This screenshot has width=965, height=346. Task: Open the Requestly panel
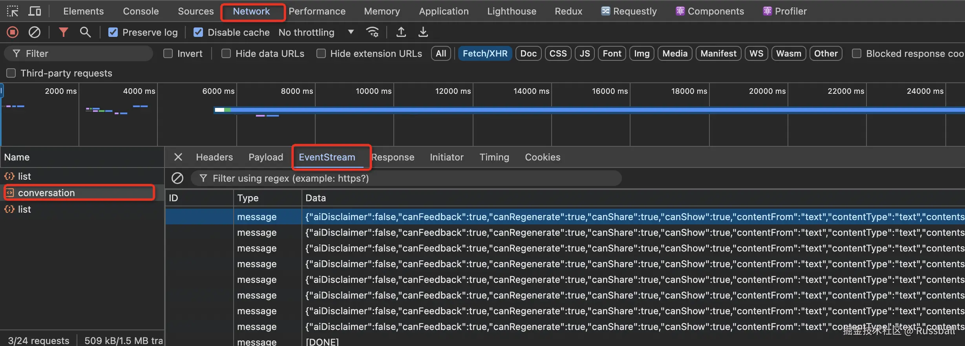629,11
